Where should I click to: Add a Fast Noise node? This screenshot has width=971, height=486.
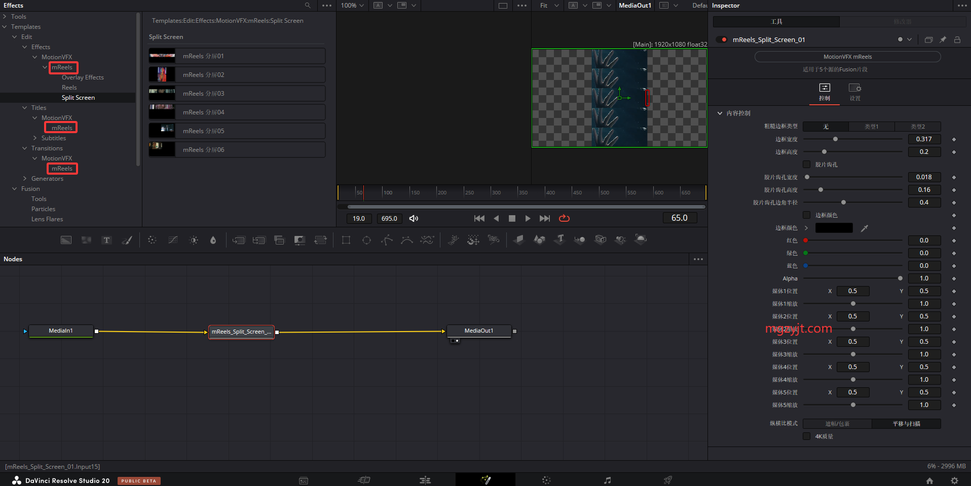pos(87,240)
